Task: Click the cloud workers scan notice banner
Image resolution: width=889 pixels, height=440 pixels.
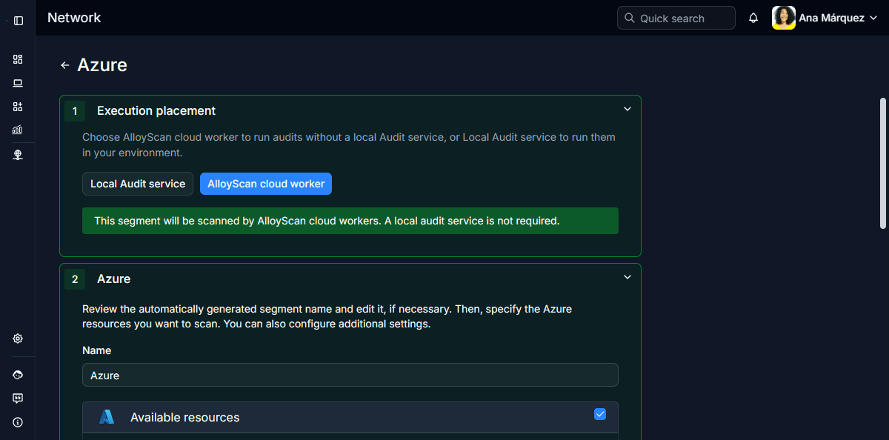Action: [x=350, y=221]
